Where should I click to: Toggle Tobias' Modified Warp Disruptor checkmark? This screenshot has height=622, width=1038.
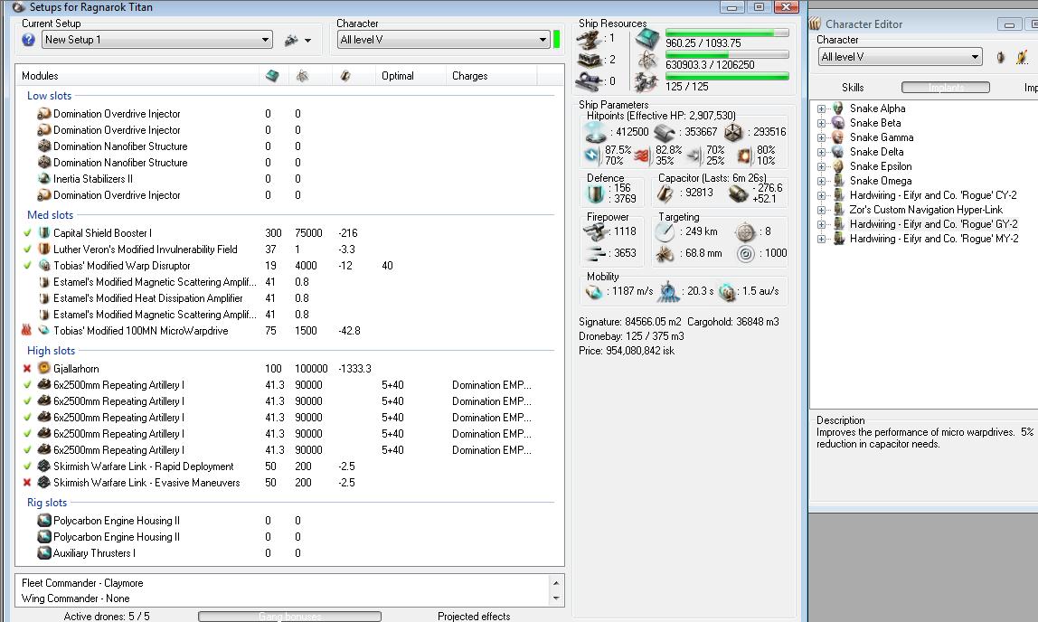tap(27, 266)
